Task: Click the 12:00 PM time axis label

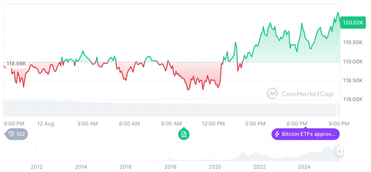Action: pos(213,124)
